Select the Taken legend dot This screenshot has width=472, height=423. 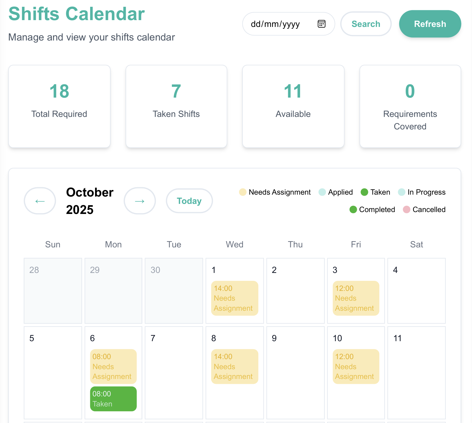pyautogui.click(x=364, y=192)
